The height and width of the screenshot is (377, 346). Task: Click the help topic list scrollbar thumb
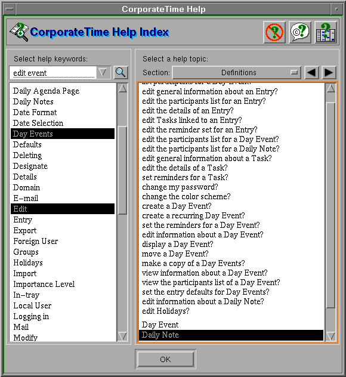pyautogui.click(x=330, y=205)
